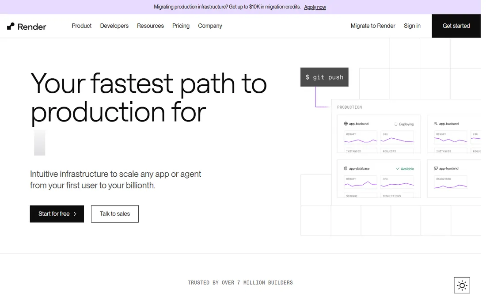Click the Talk to sales button

115,214
